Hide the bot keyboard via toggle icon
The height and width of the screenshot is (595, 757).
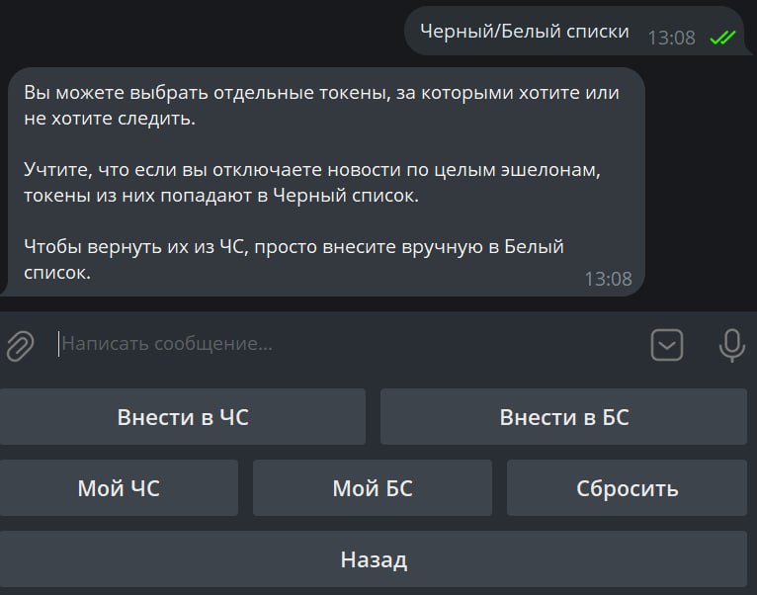[667, 345]
